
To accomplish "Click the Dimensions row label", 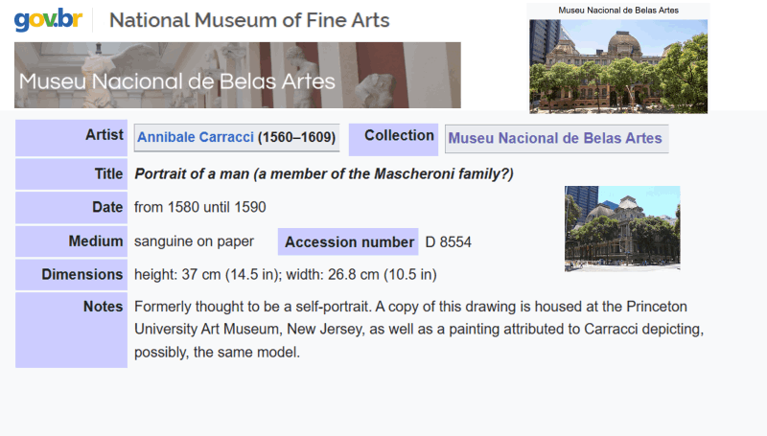I will point(82,275).
